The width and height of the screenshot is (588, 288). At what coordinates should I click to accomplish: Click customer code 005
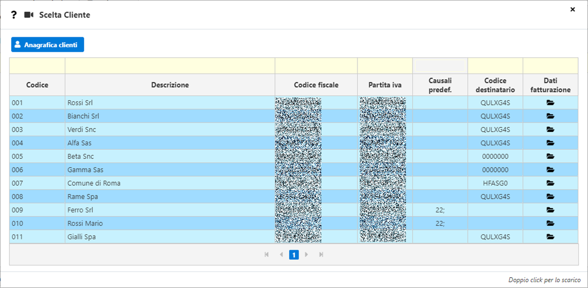coord(17,156)
